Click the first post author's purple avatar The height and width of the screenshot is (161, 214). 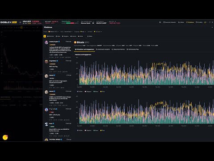(x=46, y=42)
